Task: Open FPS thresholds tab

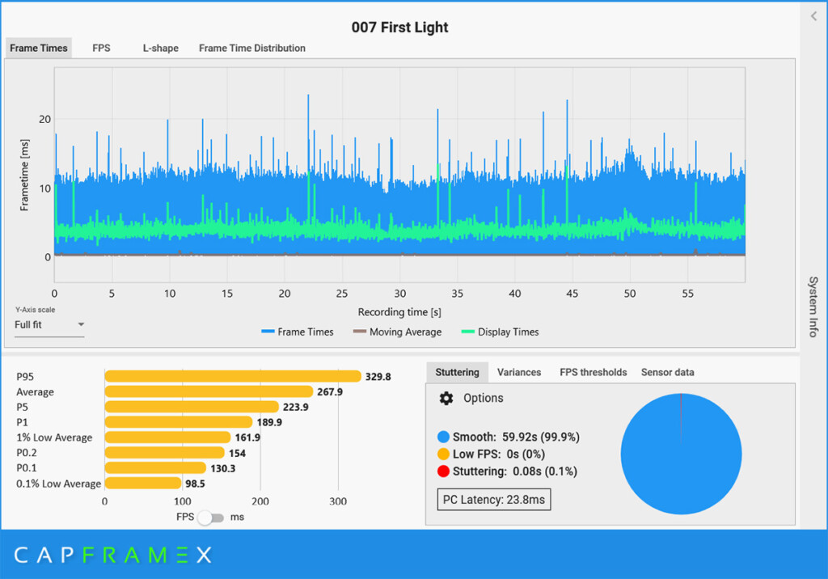Action: pos(593,373)
